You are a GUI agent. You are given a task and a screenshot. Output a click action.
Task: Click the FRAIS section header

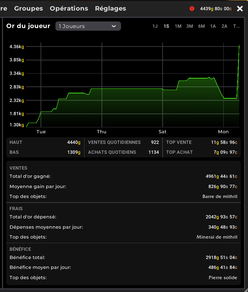pyautogui.click(x=16, y=209)
